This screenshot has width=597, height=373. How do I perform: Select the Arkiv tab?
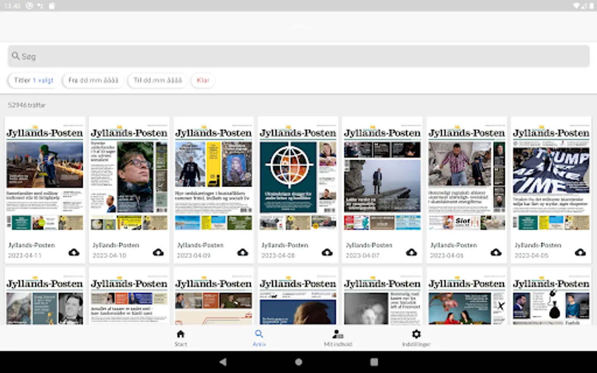pyautogui.click(x=259, y=338)
